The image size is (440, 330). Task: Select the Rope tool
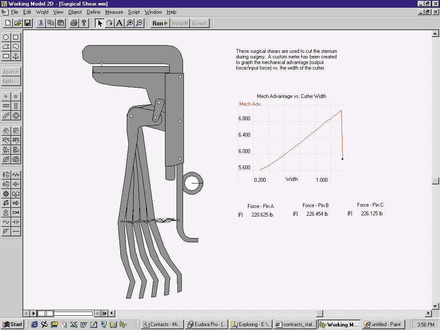(x=6, y=222)
